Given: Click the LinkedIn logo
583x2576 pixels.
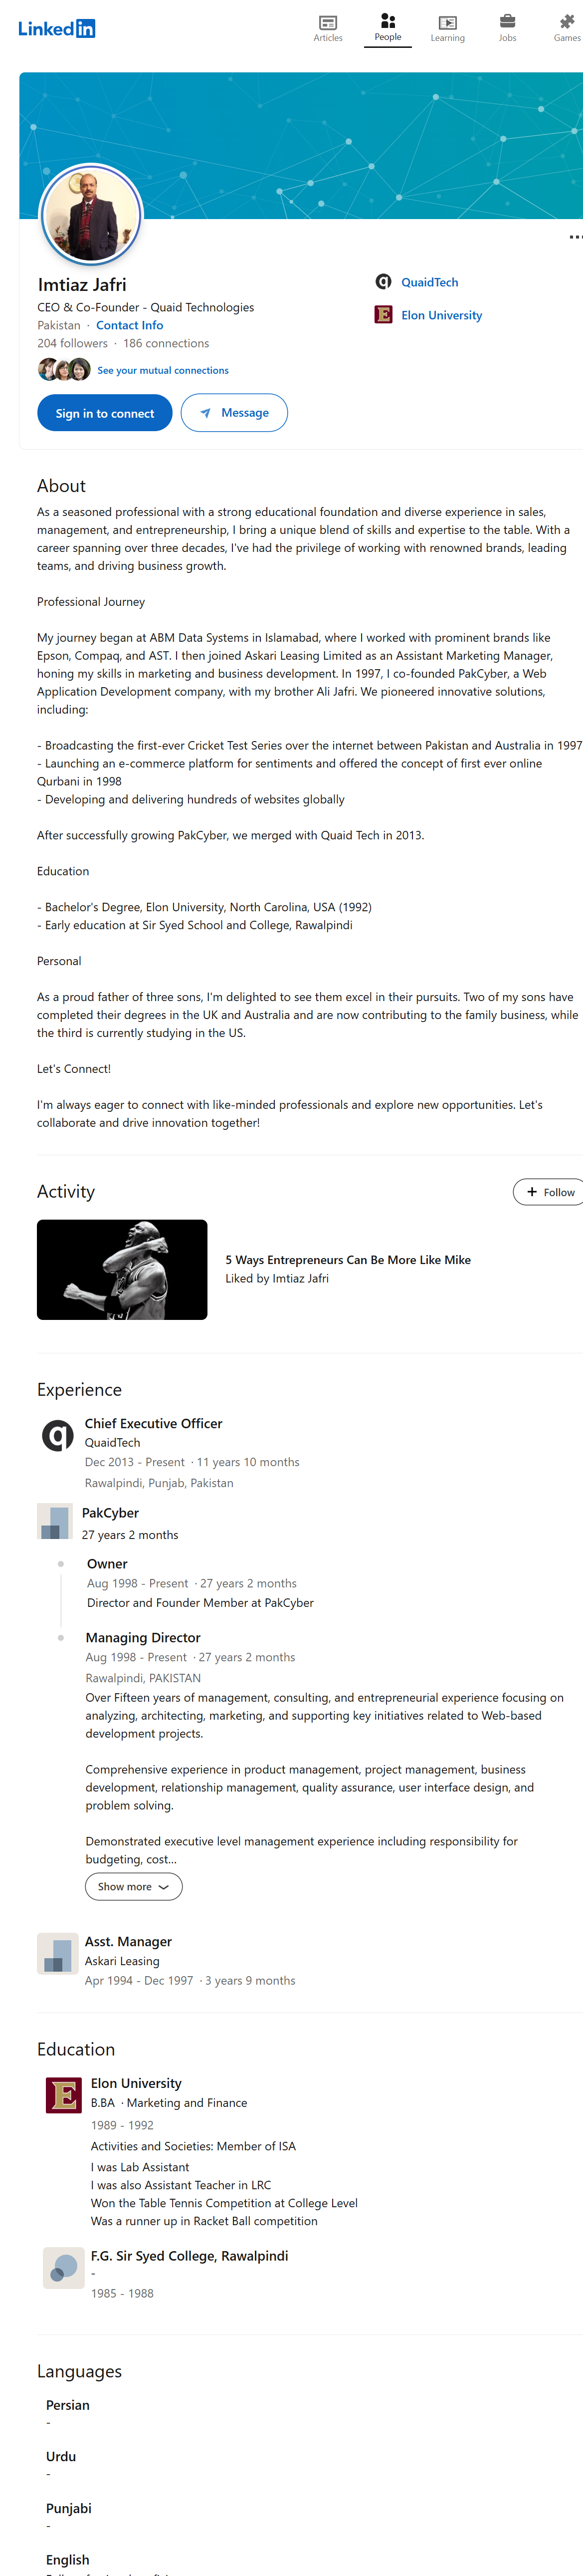Looking at the screenshot, I should (x=56, y=28).
